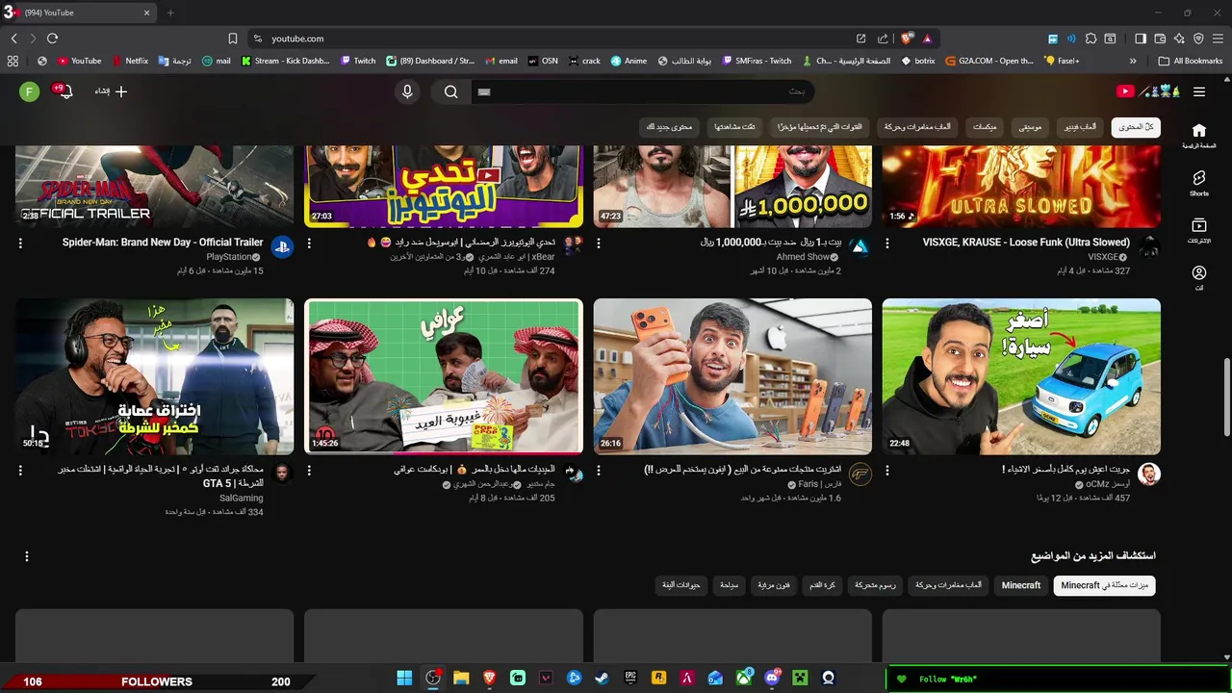Open PlayStation channel avatar
This screenshot has width=1232, height=693.
pyautogui.click(x=282, y=246)
